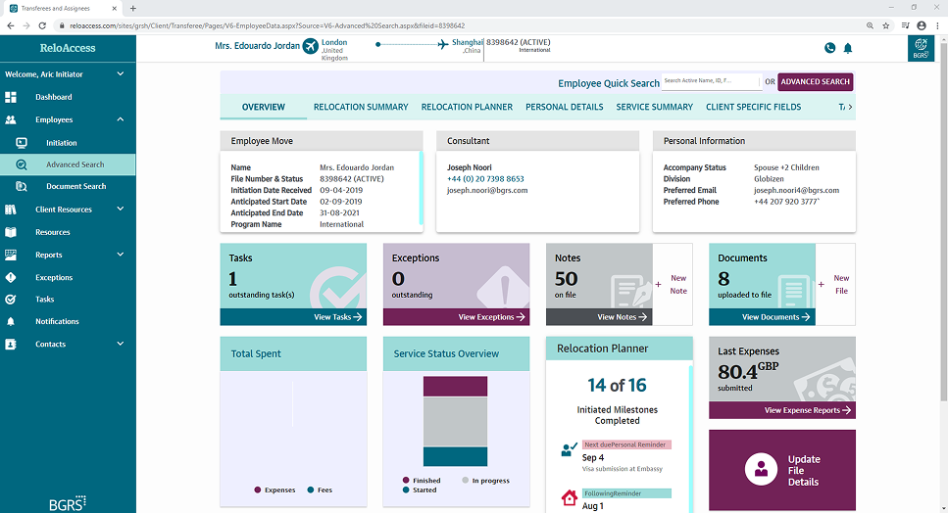The height and width of the screenshot is (513, 948).
Task: Click the Employee Move card scrollbar
Action: pyautogui.click(x=421, y=188)
